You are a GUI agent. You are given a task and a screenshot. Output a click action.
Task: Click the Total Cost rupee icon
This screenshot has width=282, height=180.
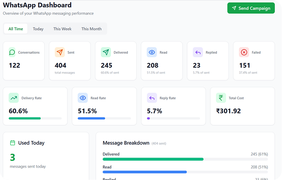[221, 98]
